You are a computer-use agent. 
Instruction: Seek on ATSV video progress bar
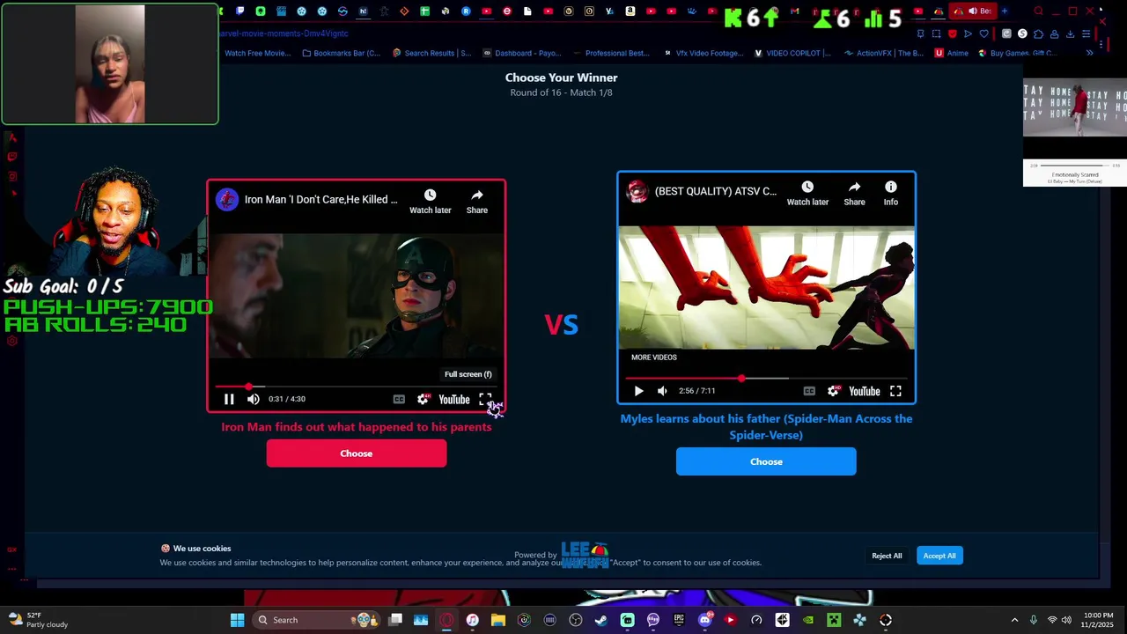click(766, 379)
